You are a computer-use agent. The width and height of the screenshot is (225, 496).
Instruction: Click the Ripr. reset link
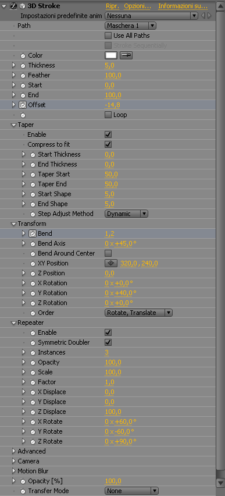113,6
